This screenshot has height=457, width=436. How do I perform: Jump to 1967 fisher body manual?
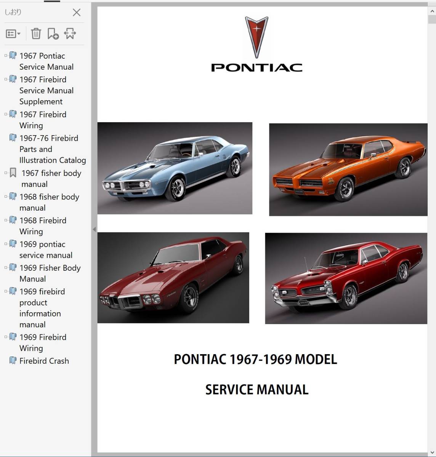click(x=51, y=179)
